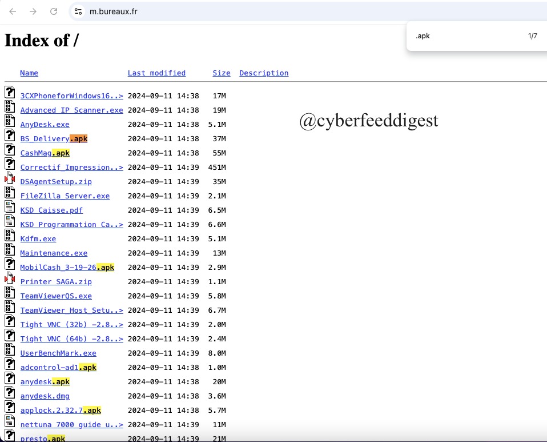Open the Correctif_Impression file link
The height and width of the screenshot is (442, 547).
[x=71, y=168]
